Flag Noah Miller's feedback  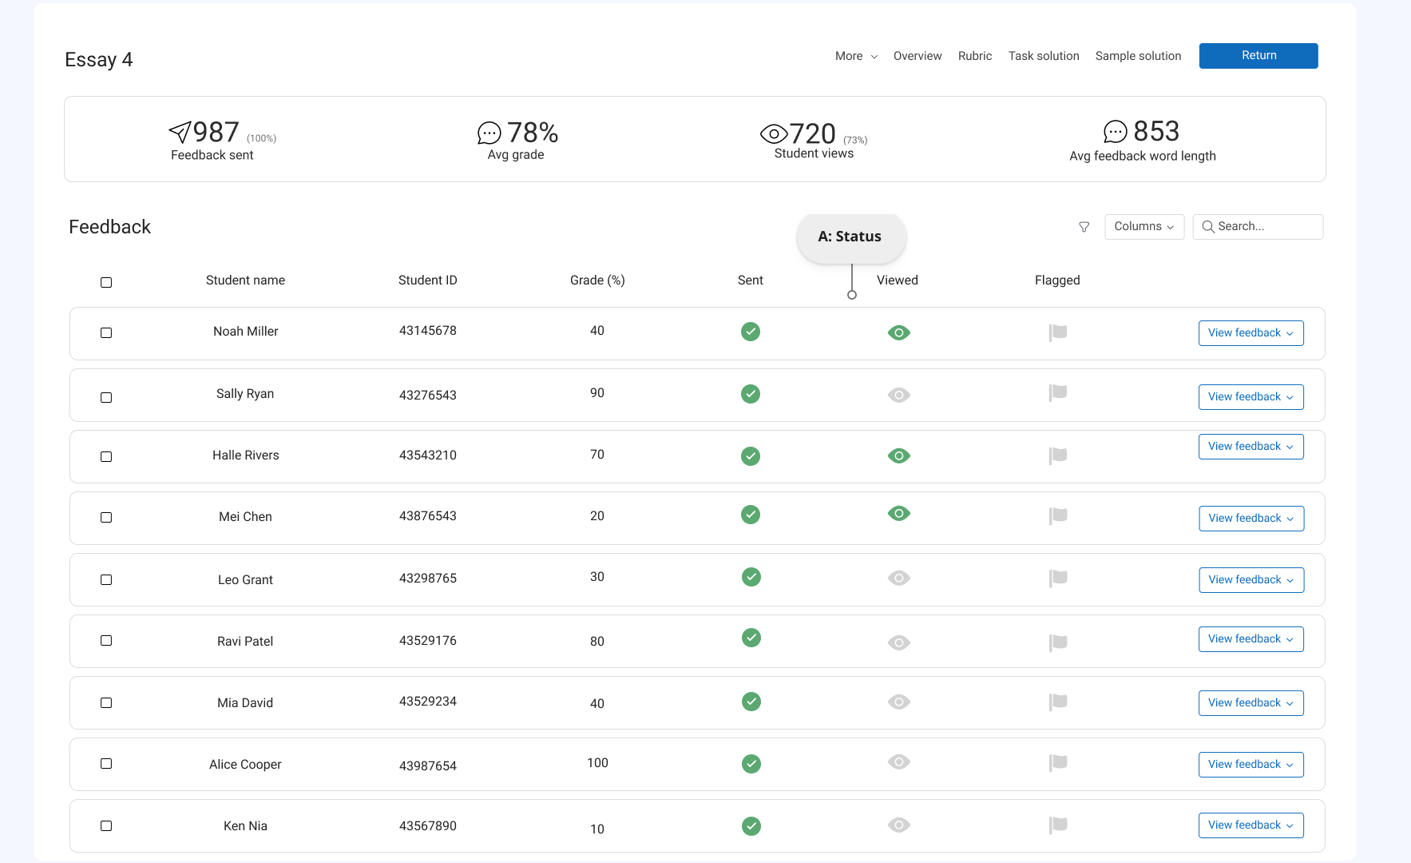click(x=1058, y=332)
